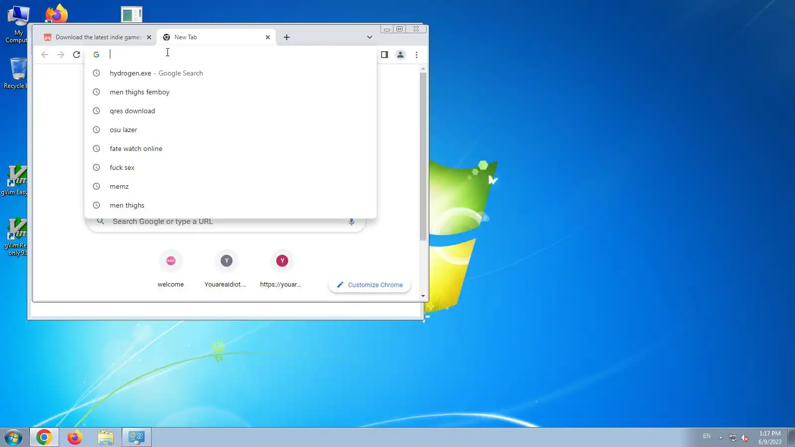Image resolution: width=795 pixels, height=447 pixels.
Task: Select the memz suggestion
Action: 231,186
